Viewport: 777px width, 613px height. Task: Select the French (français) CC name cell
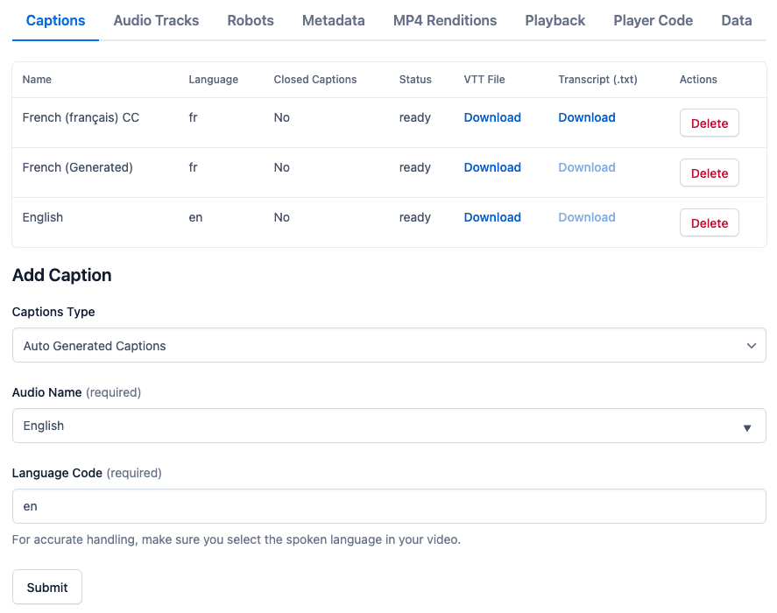81,117
